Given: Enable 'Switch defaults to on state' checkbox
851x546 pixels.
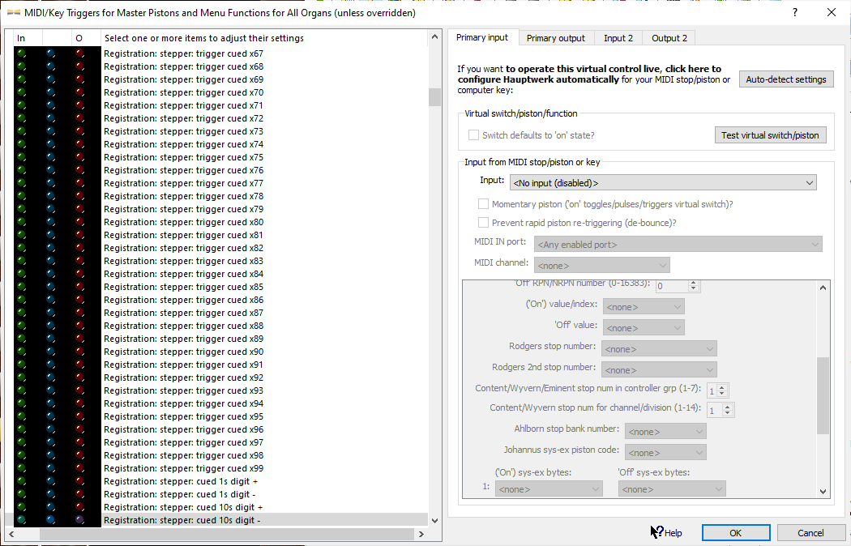Looking at the screenshot, I should click(x=474, y=135).
